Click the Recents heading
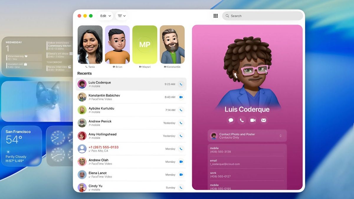Viewport: 354px width, 199px height. point(84,73)
